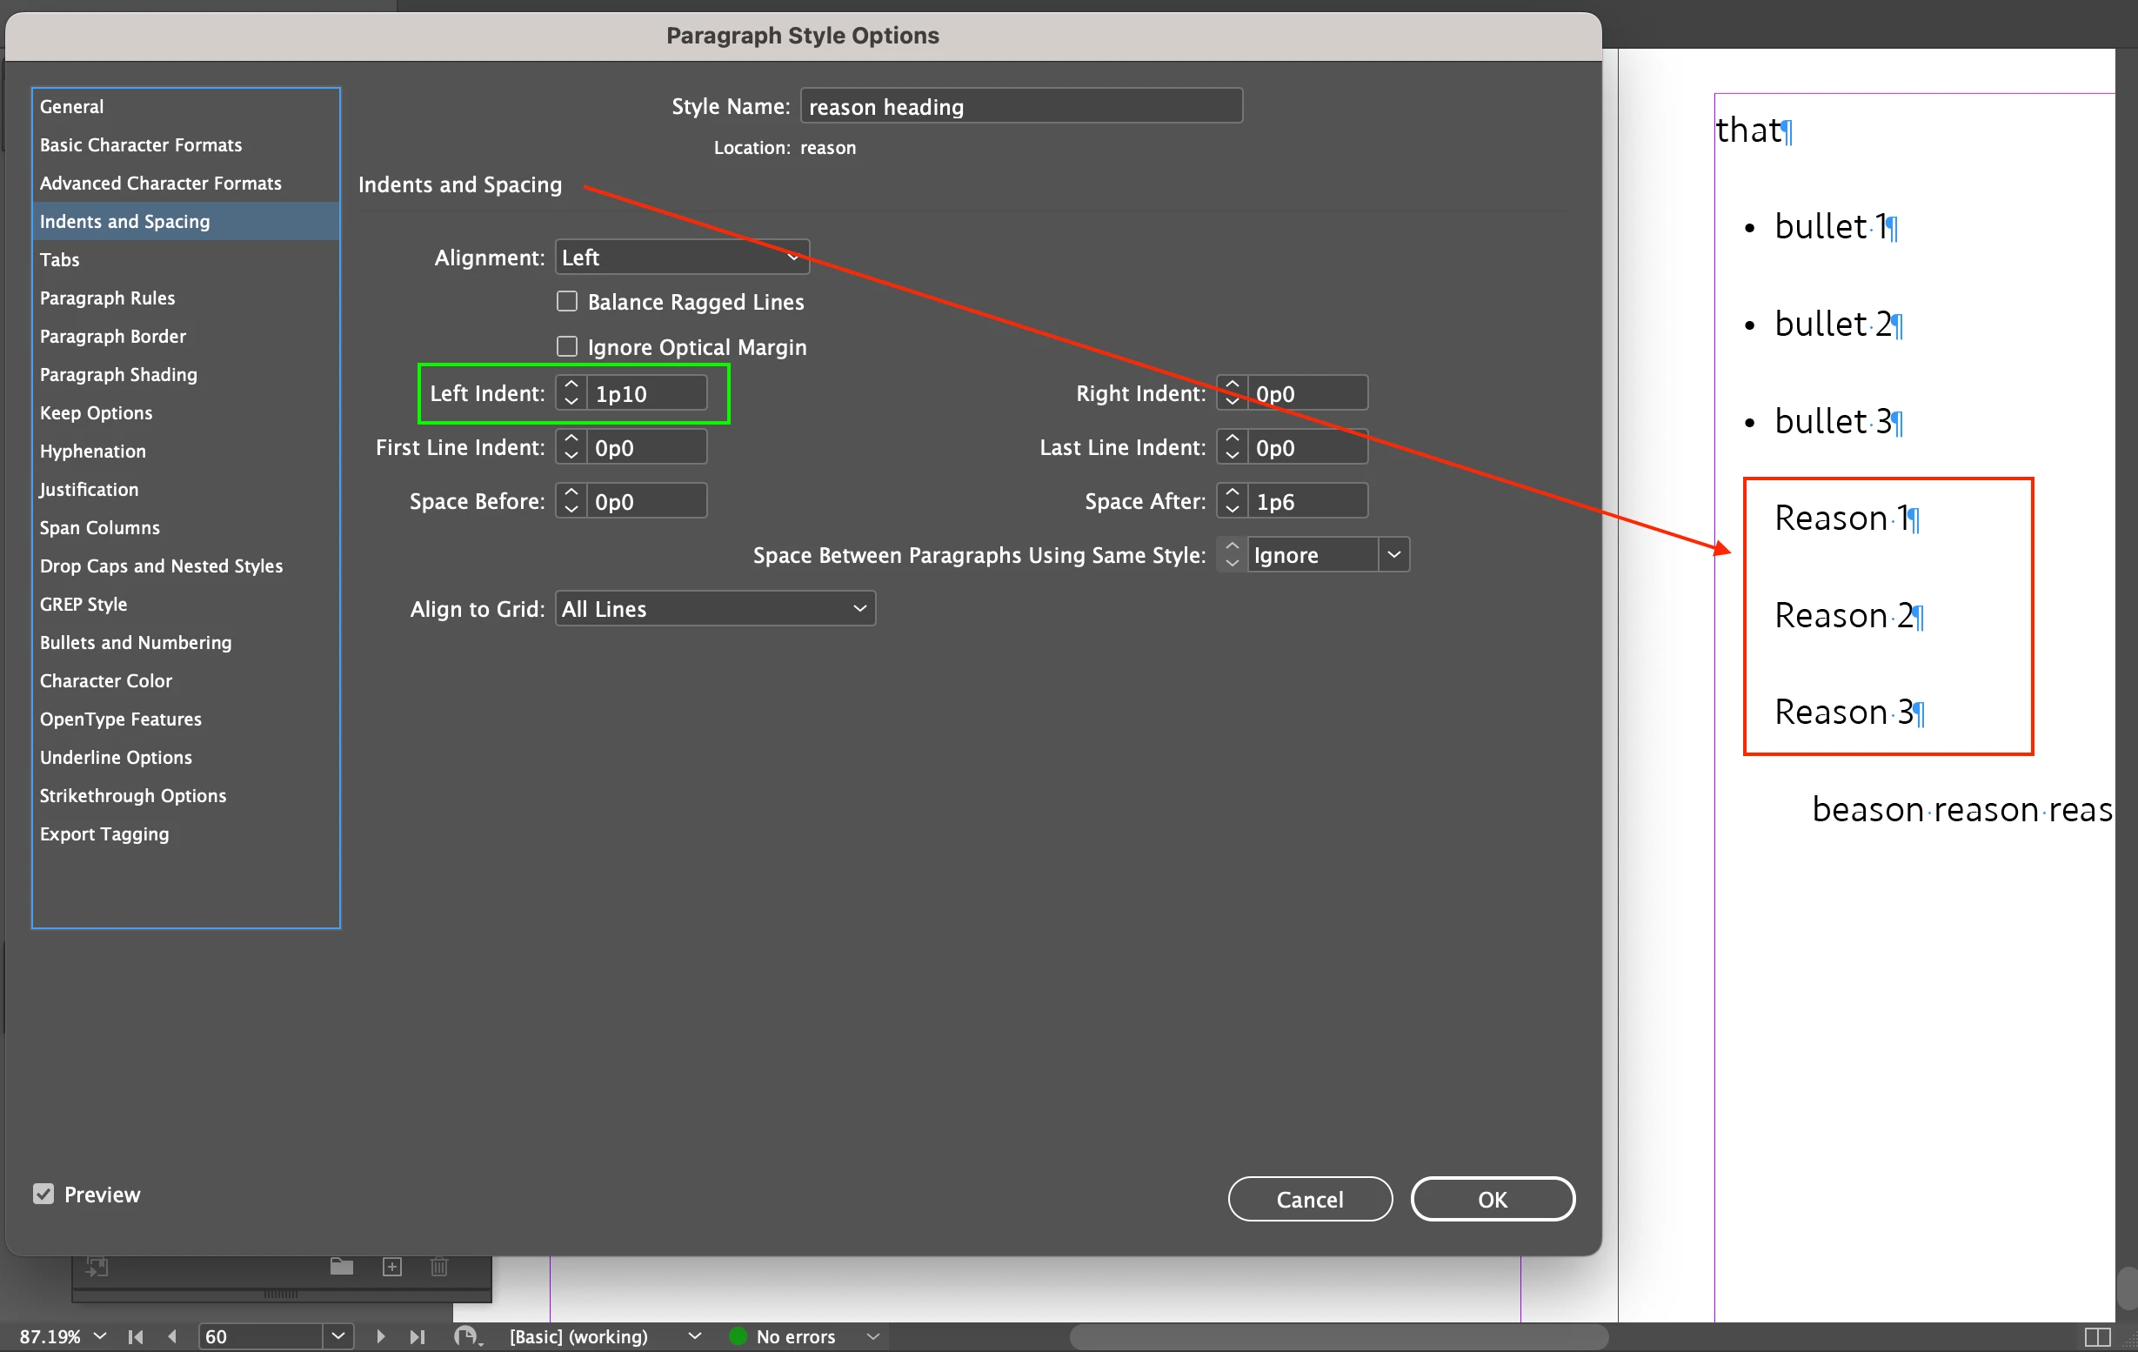Click the Cancel button
2138x1352 pixels.
click(x=1309, y=1199)
